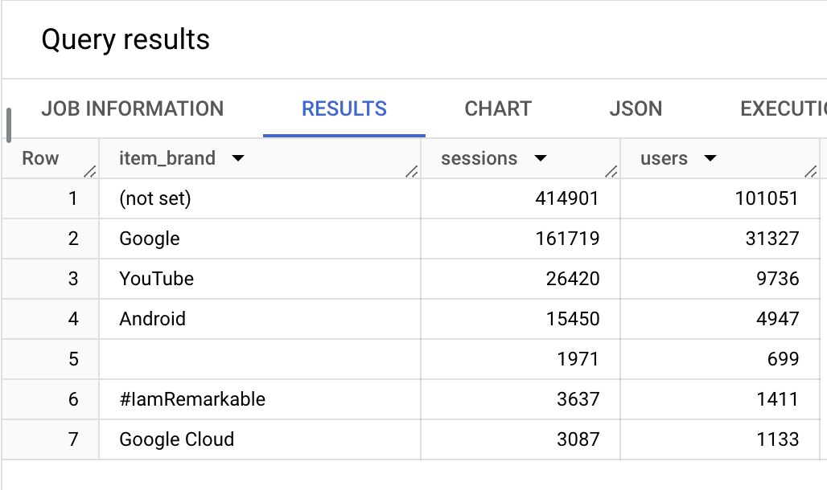Switch to the CHART tab
Screen dimensions: 827x490
498,109
